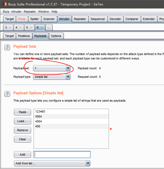Image resolution: width=164 pixels, height=169 pixels.
Task: Open new Intruder tab with ellipsis
Action: point(49,28)
